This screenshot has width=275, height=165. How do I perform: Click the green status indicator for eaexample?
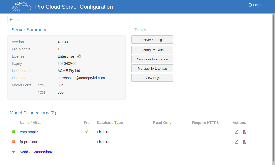tap(14, 132)
